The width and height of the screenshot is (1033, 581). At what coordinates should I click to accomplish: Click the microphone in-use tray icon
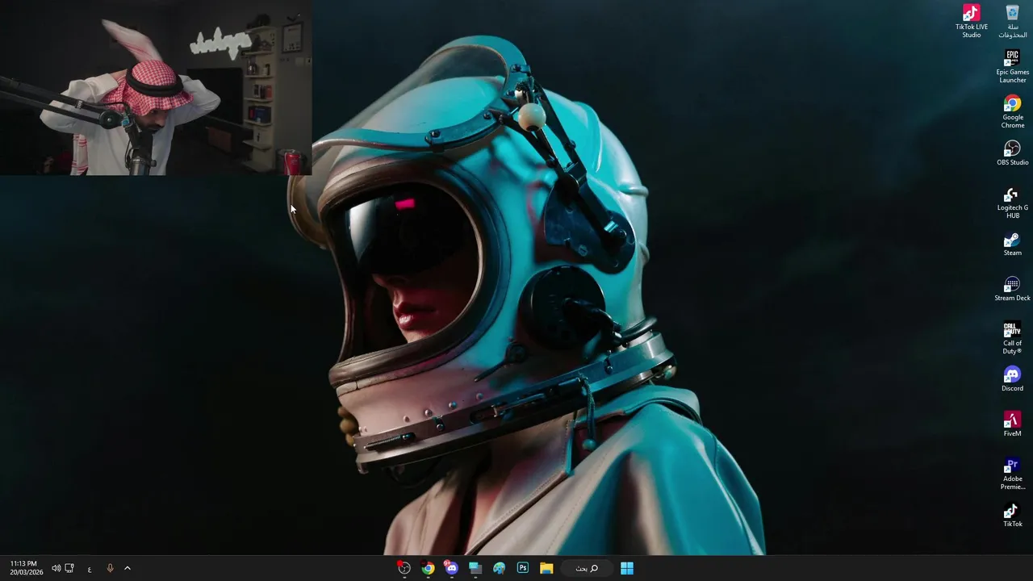110,568
